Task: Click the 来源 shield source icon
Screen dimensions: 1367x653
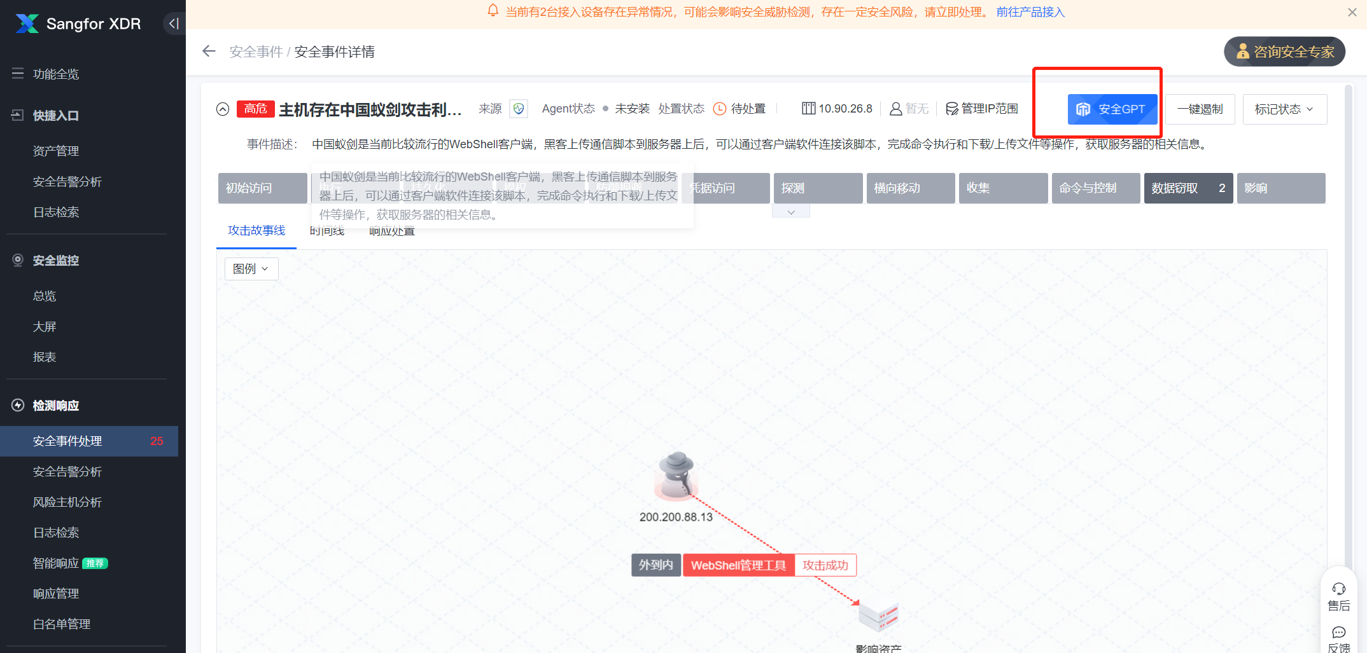Action: click(519, 108)
